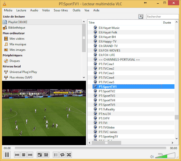Pause playback with the pause button
This screenshot has height=161, width=181.
[x=7, y=155]
